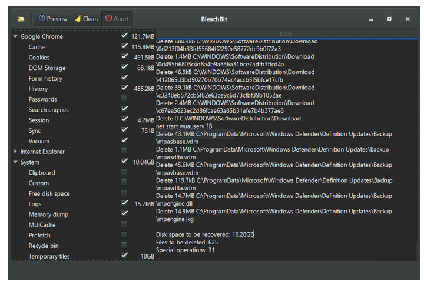
Task: Toggle the DOM Storage checkbox
Action: (x=124, y=66)
